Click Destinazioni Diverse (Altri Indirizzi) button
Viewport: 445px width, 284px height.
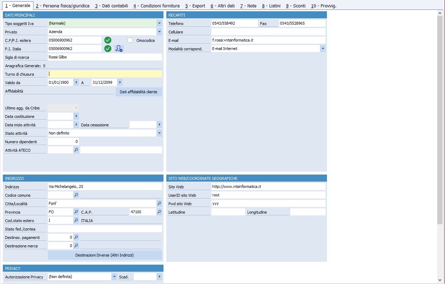pos(105,255)
